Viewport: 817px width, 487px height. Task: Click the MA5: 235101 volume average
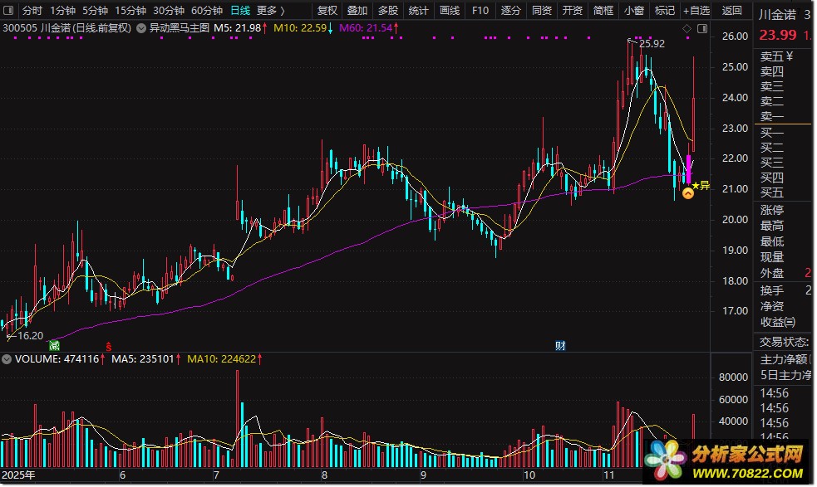click(143, 359)
